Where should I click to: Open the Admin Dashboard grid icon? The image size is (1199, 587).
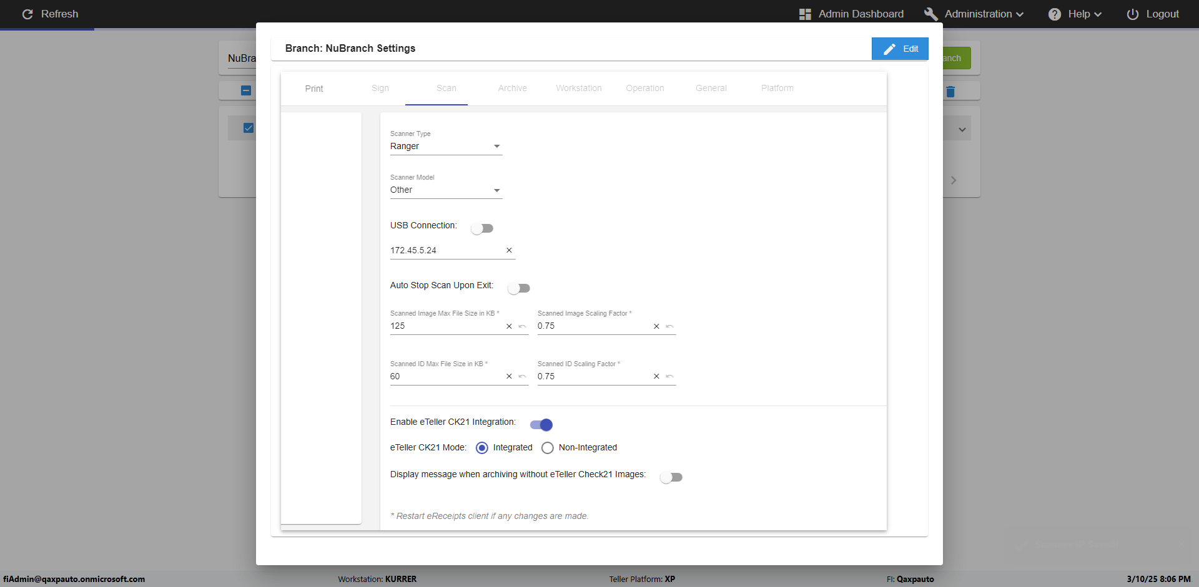pyautogui.click(x=805, y=14)
